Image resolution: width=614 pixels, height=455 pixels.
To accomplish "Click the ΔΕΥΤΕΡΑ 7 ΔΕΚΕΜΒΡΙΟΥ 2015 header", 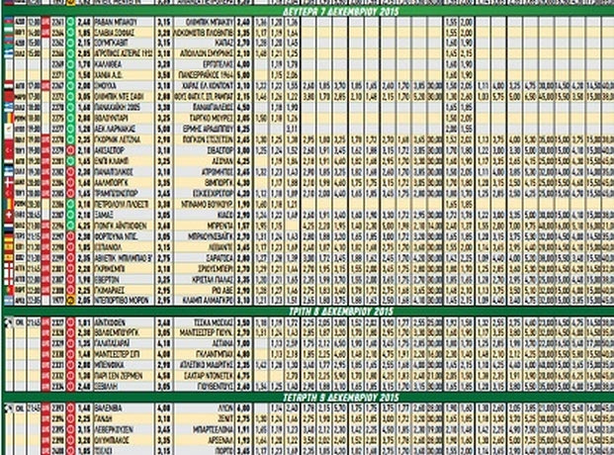I will coord(340,11).
